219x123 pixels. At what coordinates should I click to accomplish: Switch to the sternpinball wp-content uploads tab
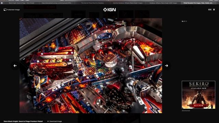pos(56,3)
